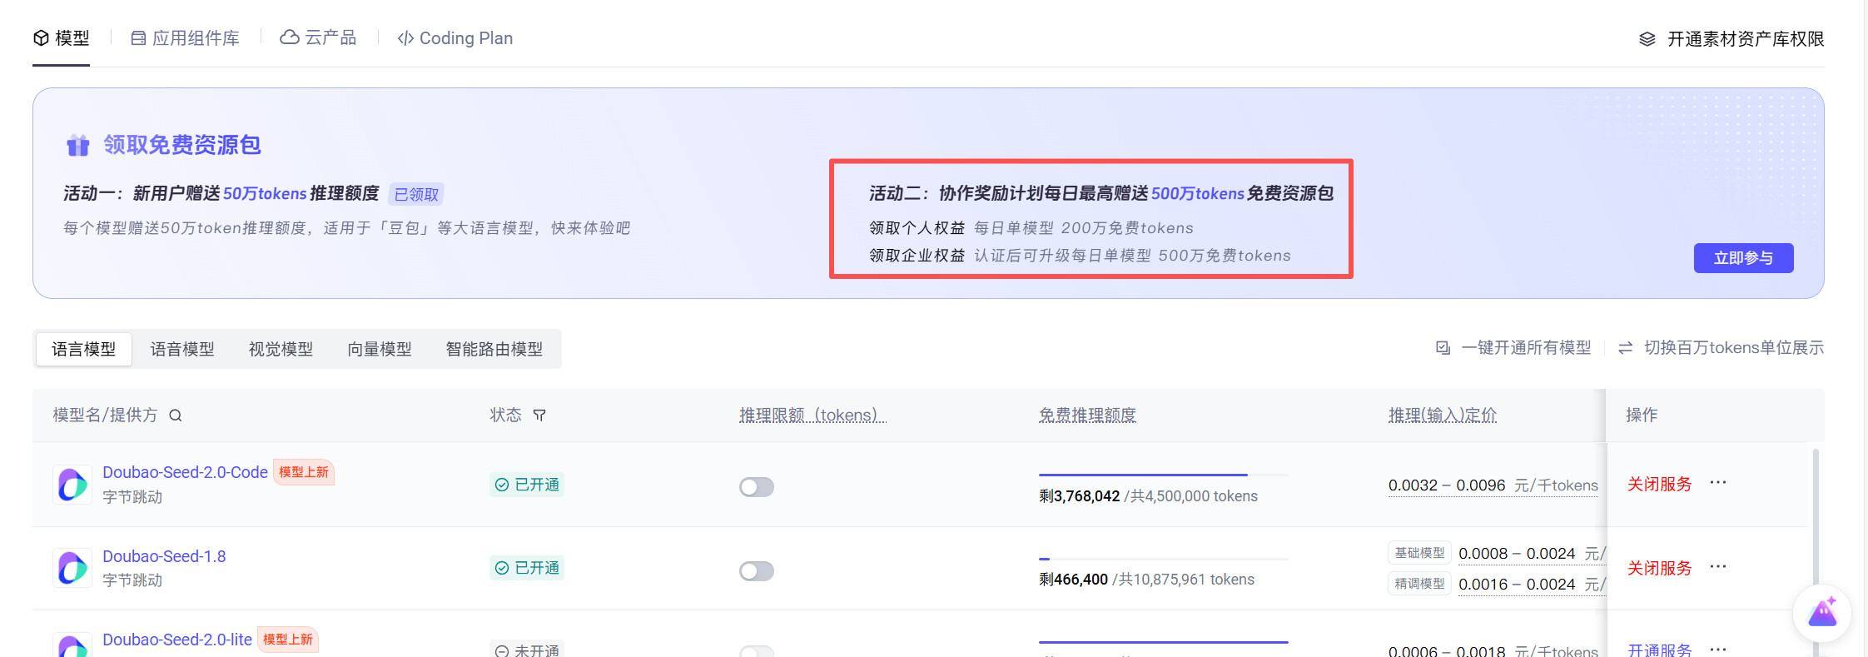This screenshot has width=1868, height=657.
Task: Click the floating AI assistant icon
Action: coord(1821,615)
